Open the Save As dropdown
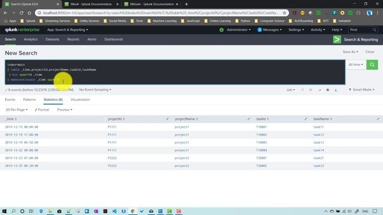383x215 pixels. [x=350, y=52]
